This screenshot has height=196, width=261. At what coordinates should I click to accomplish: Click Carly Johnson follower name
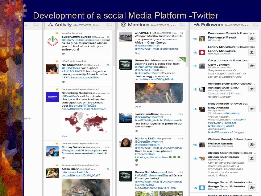click(x=219, y=65)
